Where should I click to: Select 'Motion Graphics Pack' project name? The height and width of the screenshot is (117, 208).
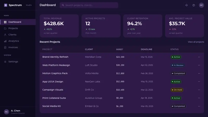[x=55, y=73]
